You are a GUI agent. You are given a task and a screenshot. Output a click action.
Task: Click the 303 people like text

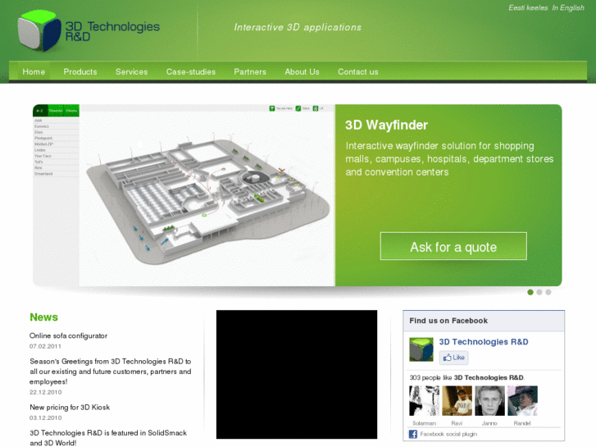(466, 378)
